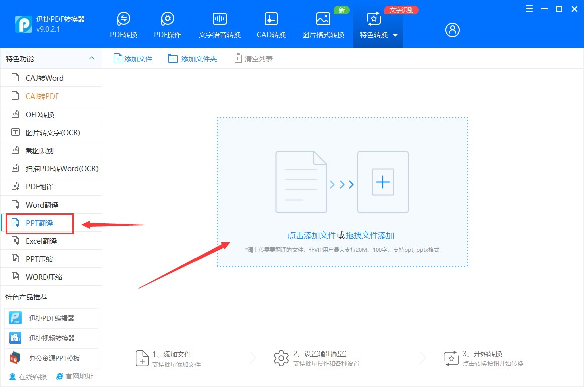Viewport: 584px width, 387px height.
Task: Select 扫描PDF转Word(OCR) feature
Action: (51, 169)
